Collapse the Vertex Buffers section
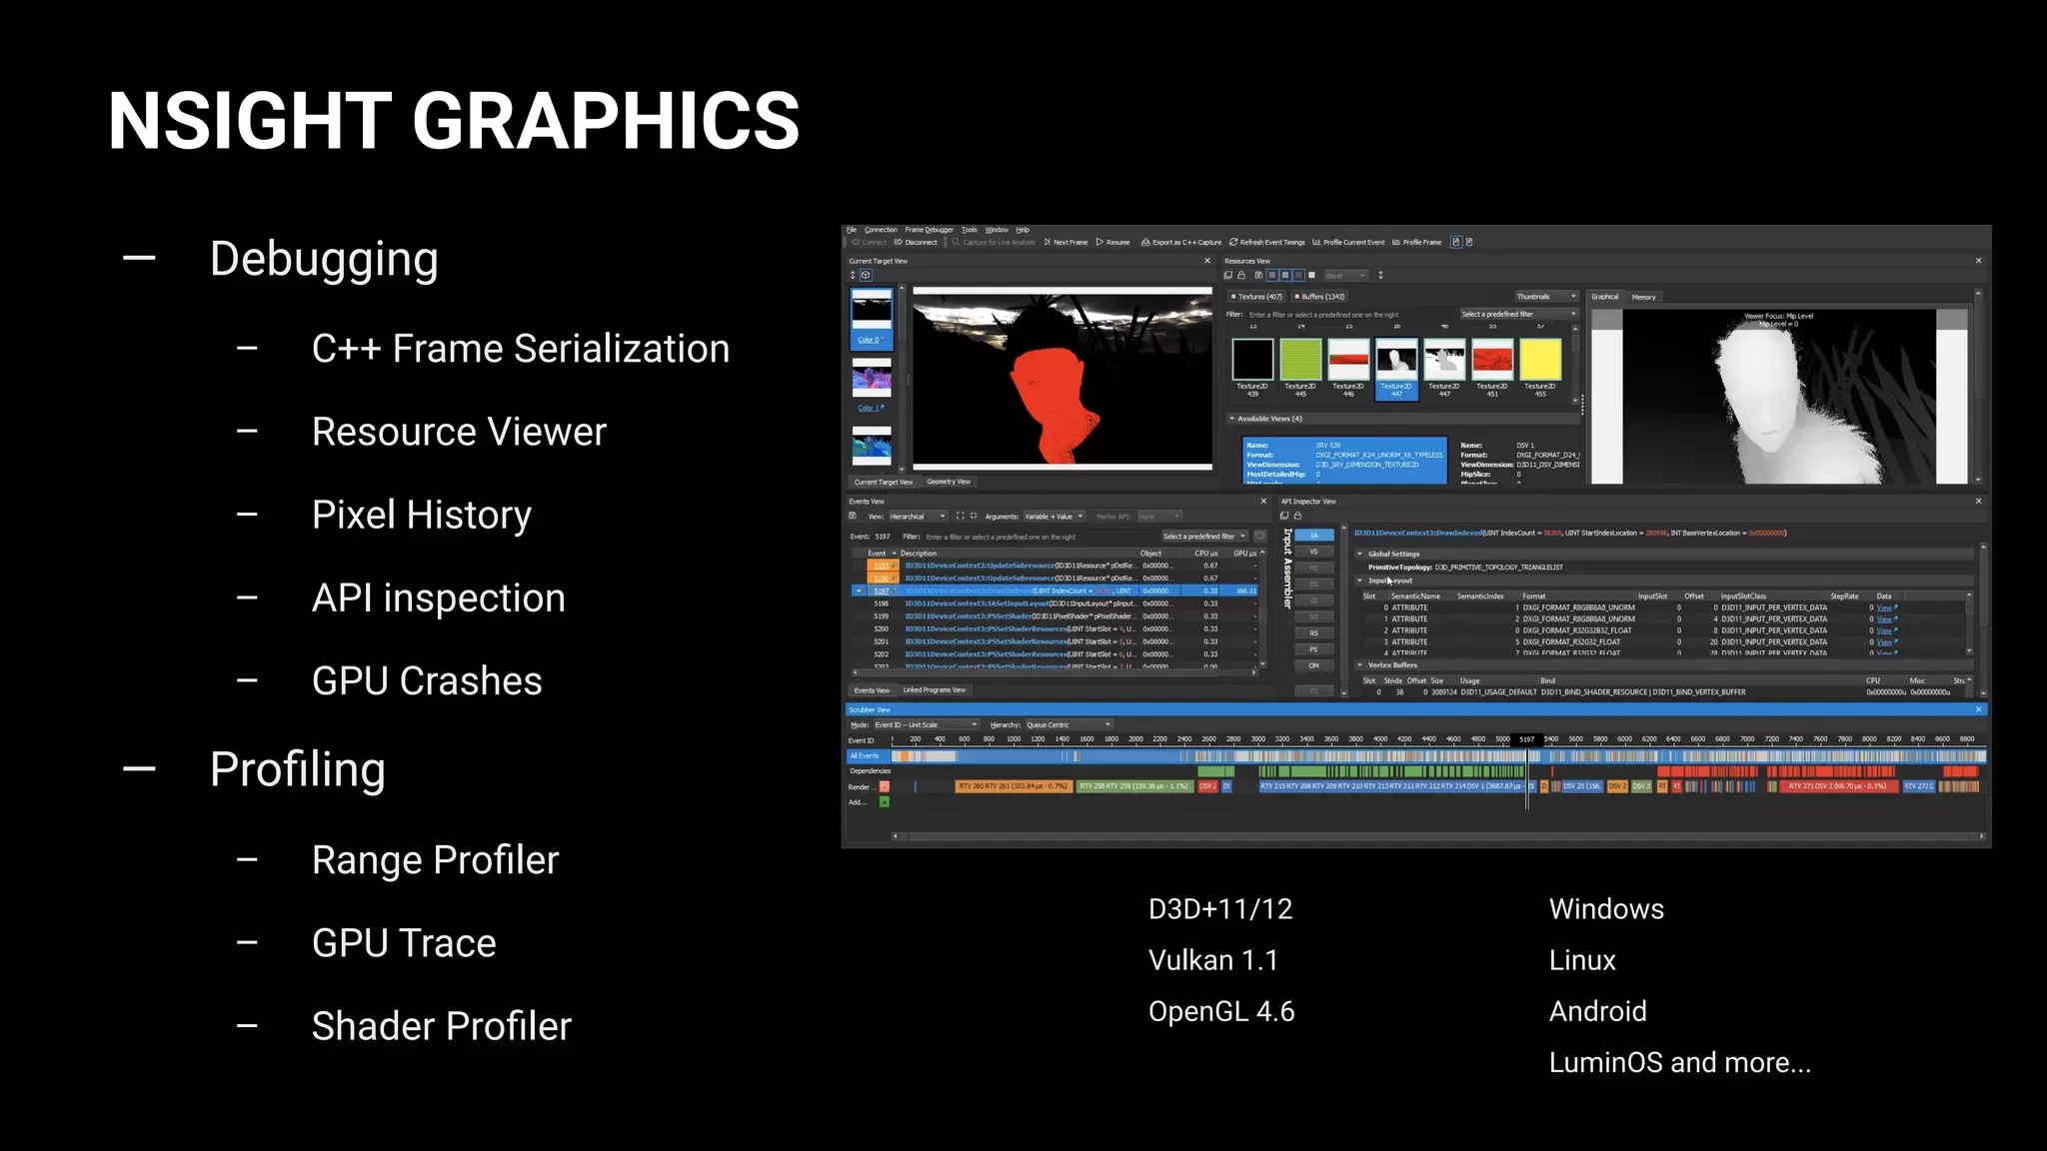 pyautogui.click(x=1360, y=664)
